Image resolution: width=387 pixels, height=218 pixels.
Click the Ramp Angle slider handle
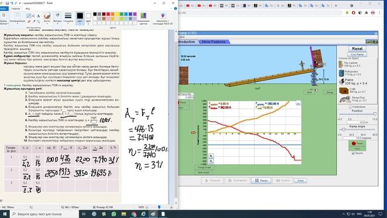click(x=343, y=129)
